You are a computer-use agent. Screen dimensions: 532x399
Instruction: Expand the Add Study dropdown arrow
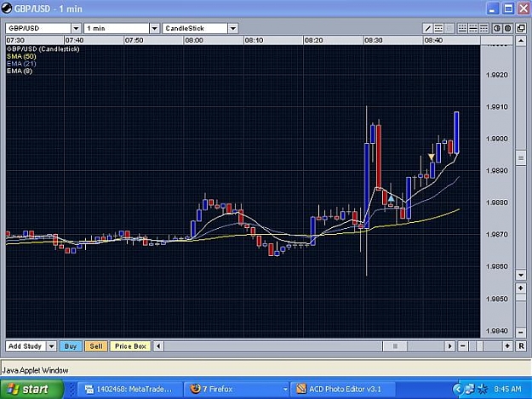pyautogui.click(x=51, y=346)
